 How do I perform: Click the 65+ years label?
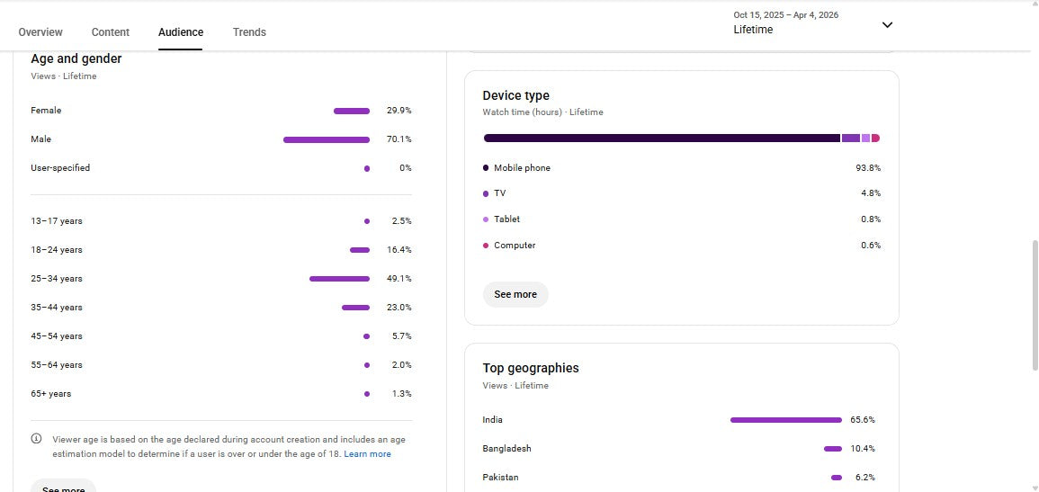[50, 393]
